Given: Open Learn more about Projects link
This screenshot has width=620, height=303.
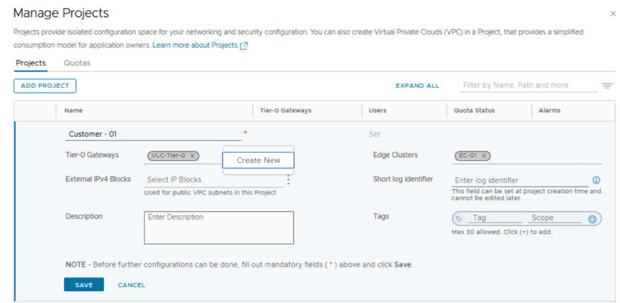Looking at the screenshot, I should [199, 45].
